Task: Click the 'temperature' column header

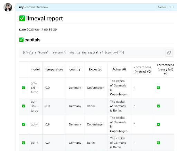Action: point(54,69)
